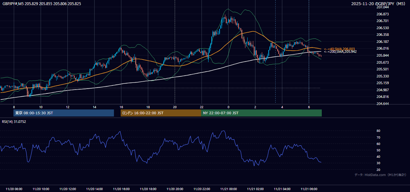This screenshot has height=192, width=410.
Task: Click hour label 0 under price chart
Action: [x=228, y=107]
